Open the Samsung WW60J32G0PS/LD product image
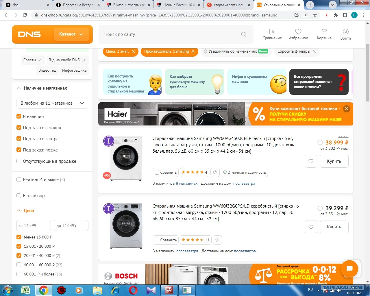The width and height of the screenshot is (370, 296). pyautogui.click(x=126, y=226)
